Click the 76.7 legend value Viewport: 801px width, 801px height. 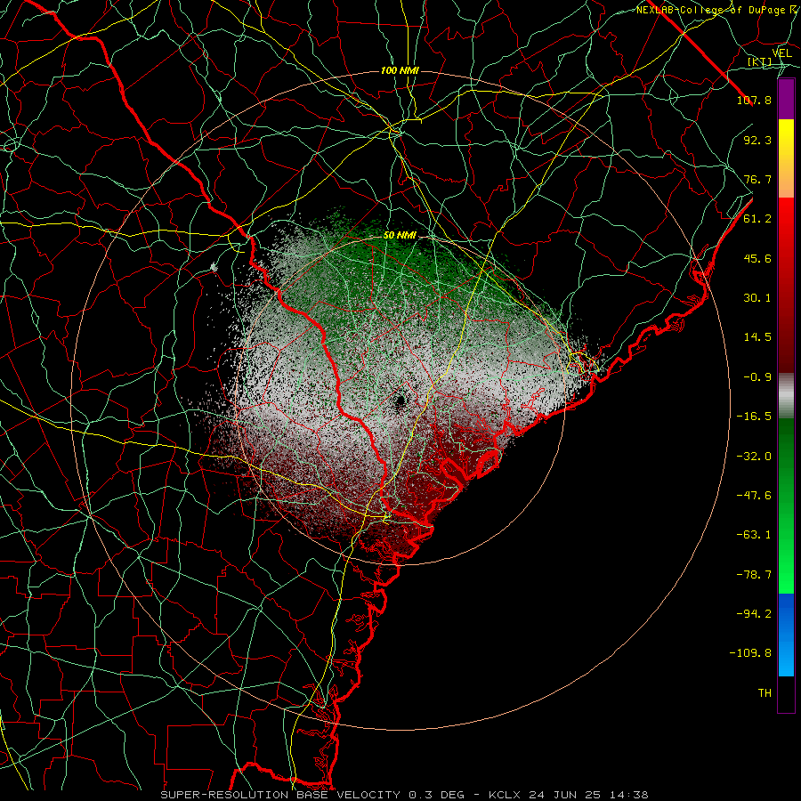(757, 179)
